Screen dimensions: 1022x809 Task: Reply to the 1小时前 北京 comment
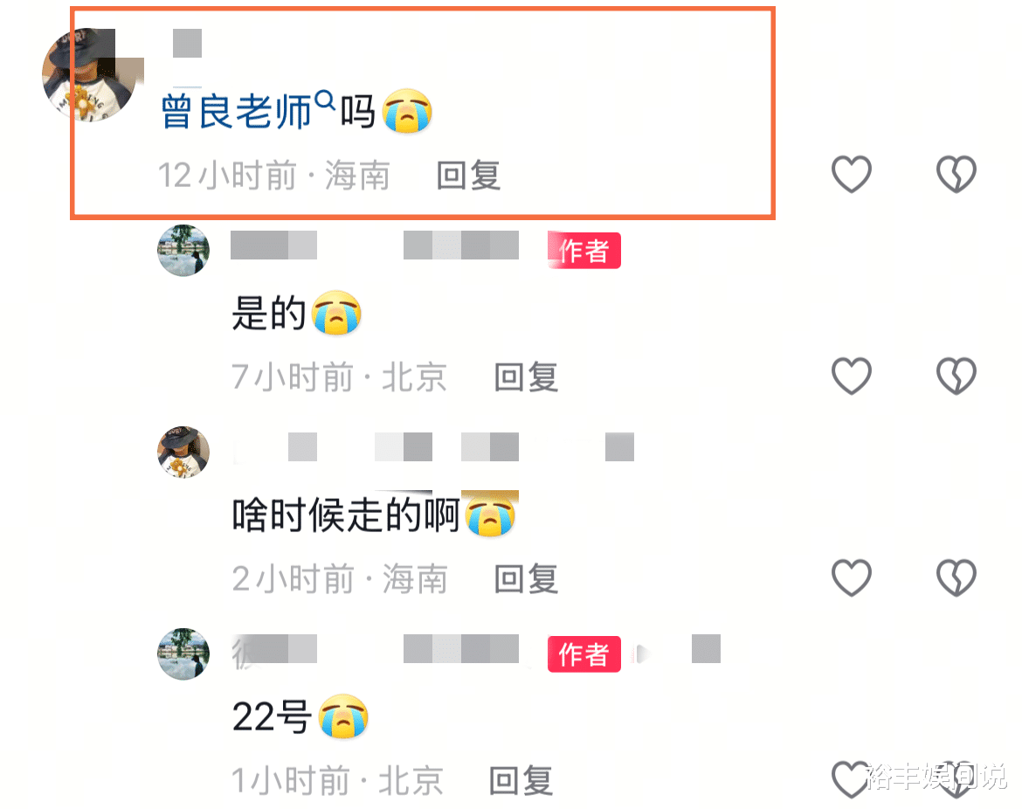point(521,781)
